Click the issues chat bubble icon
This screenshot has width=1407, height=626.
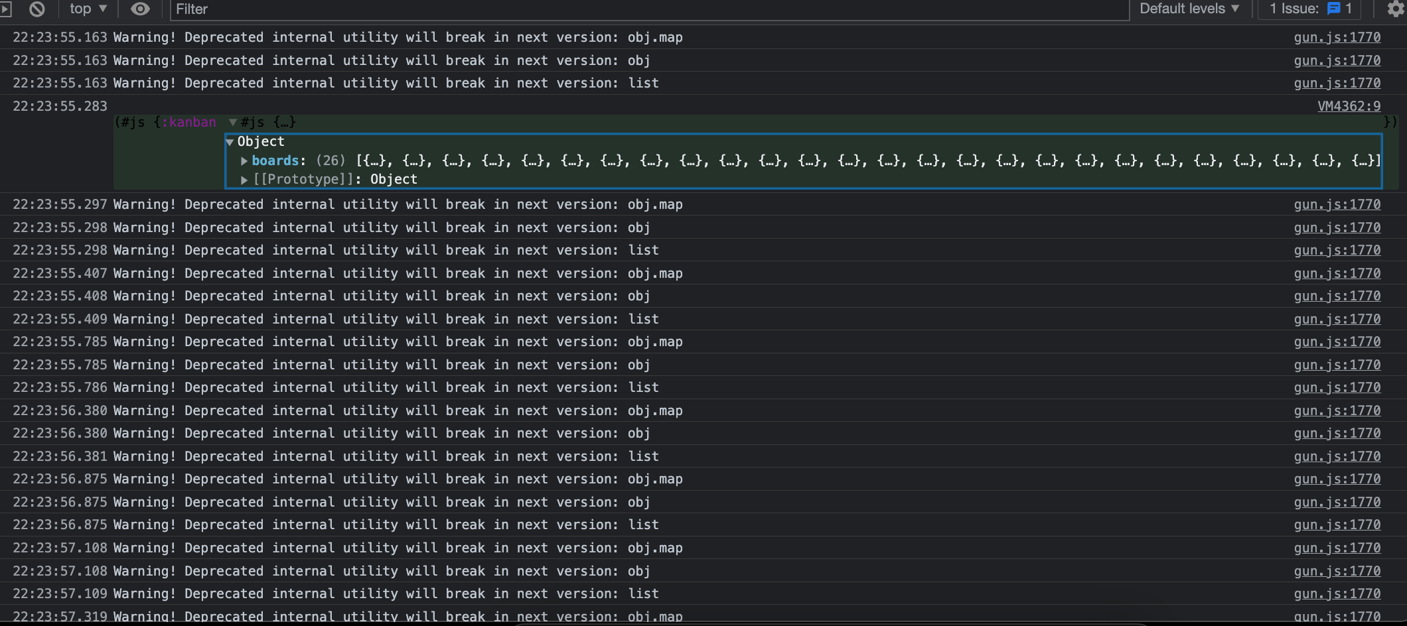(x=1334, y=9)
